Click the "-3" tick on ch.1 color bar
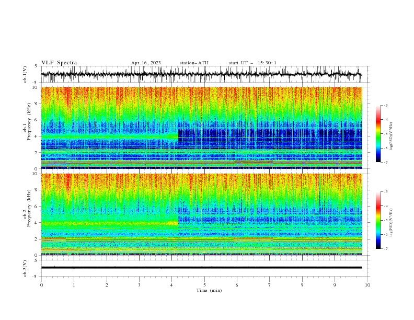This screenshot has width=414, height=320. [385, 105]
